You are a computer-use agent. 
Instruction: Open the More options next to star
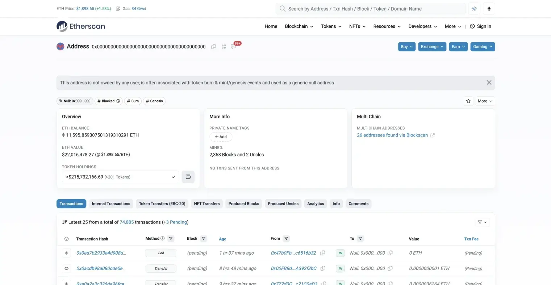click(485, 101)
